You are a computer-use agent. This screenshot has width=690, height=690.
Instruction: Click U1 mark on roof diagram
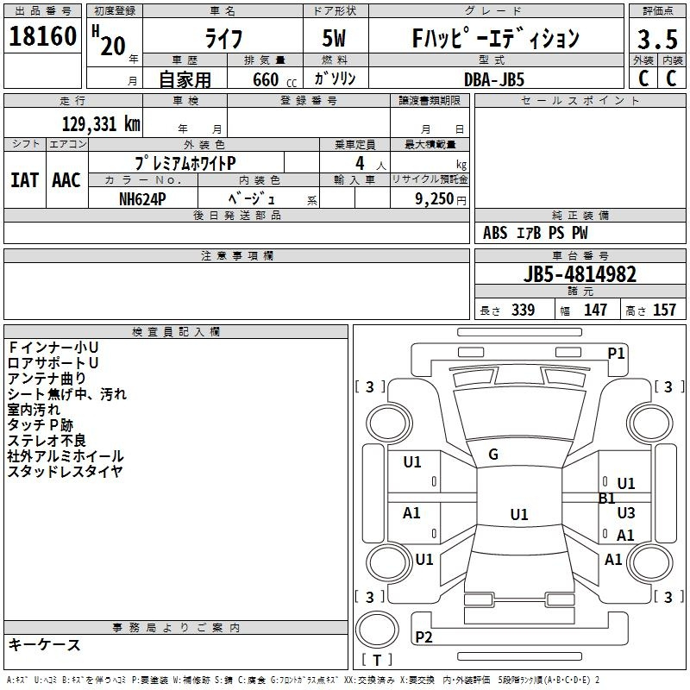pos(519,514)
